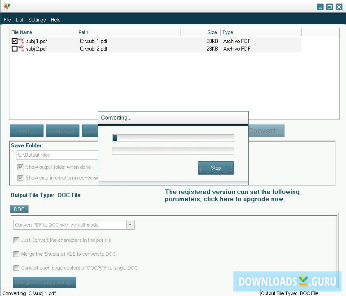Viewport: 346px width, 296px height.
Task: Select the subj 2.pdf file name
Action: coord(36,49)
